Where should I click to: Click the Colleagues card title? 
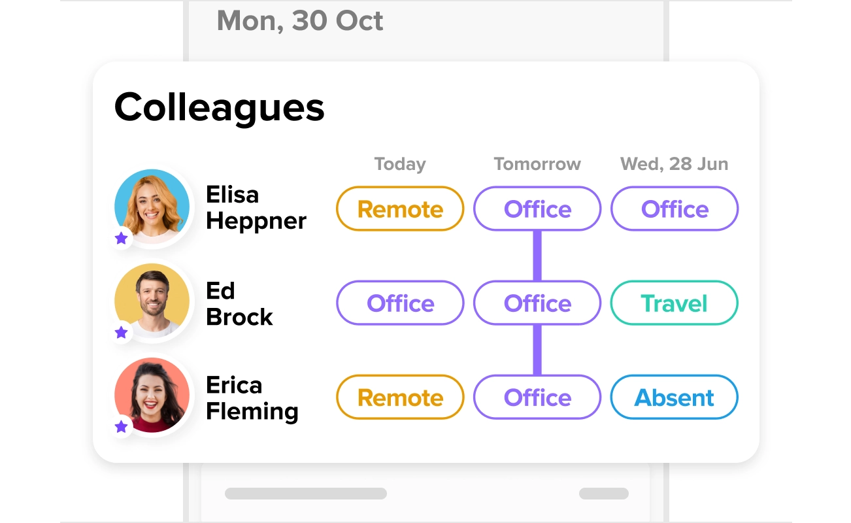220,107
